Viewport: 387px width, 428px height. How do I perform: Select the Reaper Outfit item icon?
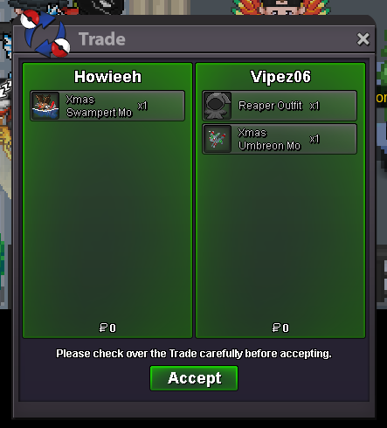[218, 106]
